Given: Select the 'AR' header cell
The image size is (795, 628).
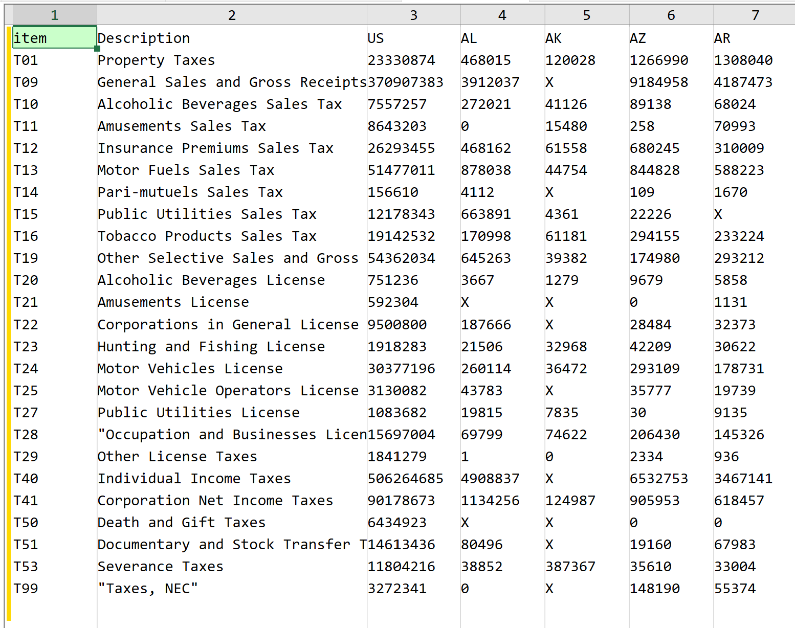Looking at the screenshot, I should [x=755, y=38].
